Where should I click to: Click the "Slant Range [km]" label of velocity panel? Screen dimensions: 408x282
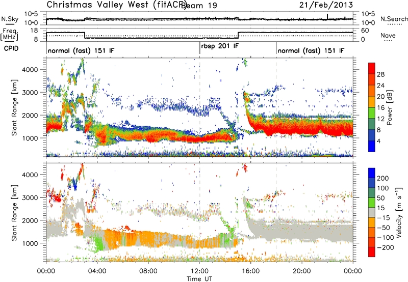coord(14,213)
